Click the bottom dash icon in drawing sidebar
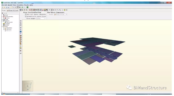This screenshot has height=96, width=174. pyautogui.click(x=21, y=53)
